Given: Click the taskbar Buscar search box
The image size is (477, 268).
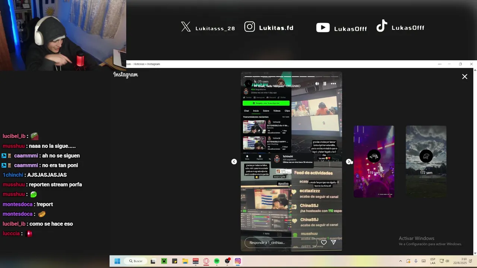Looking at the screenshot, I should (136, 261).
